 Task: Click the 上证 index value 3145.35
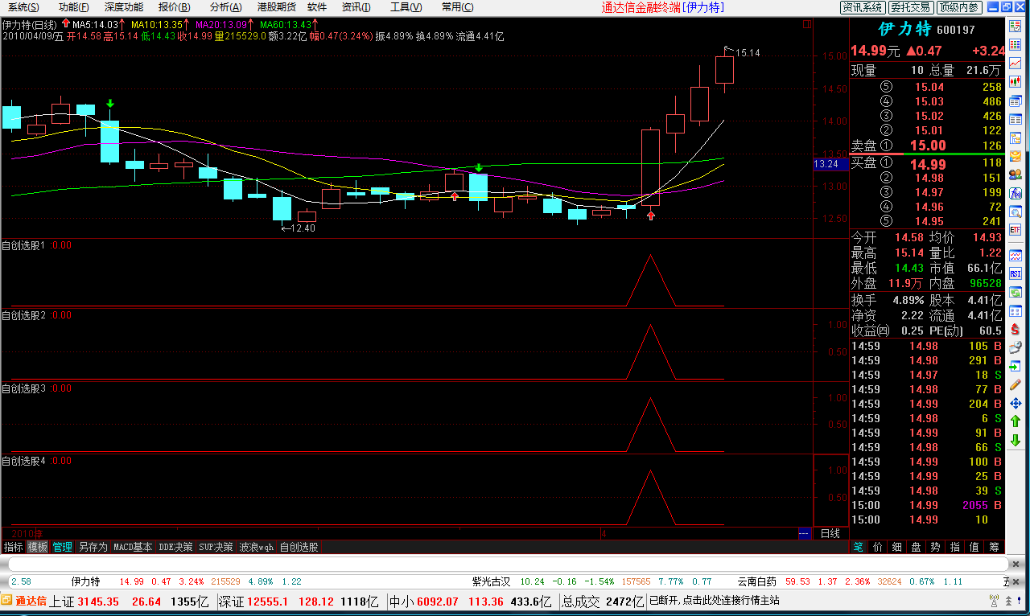[x=98, y=602]
